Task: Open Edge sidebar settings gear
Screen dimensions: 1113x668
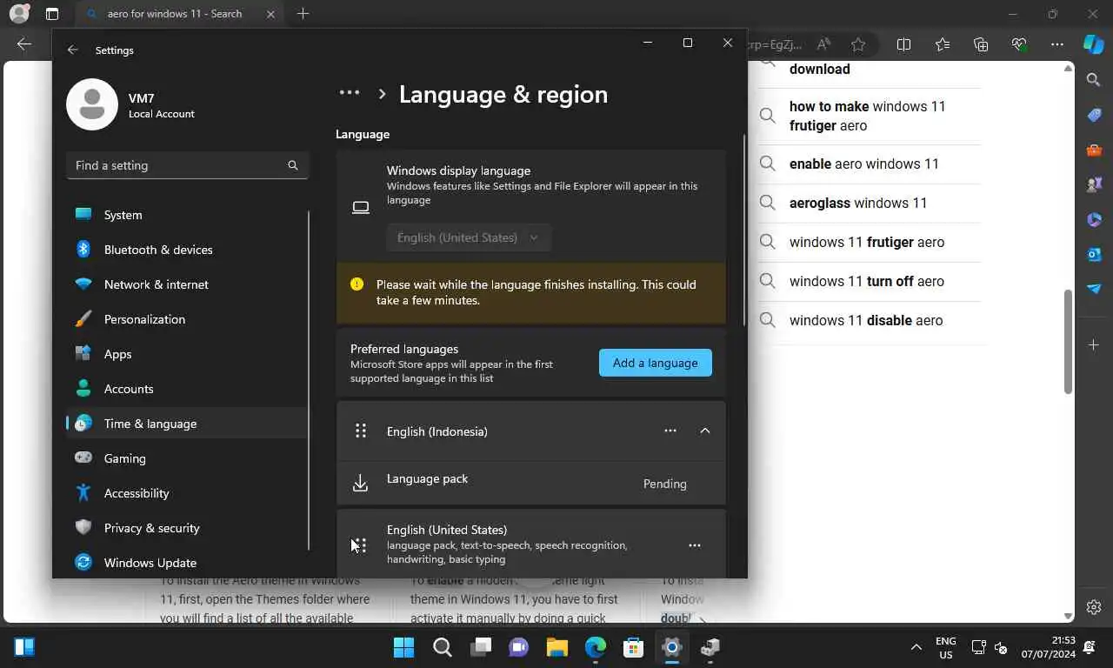Action: click(x=1094, y=607)
